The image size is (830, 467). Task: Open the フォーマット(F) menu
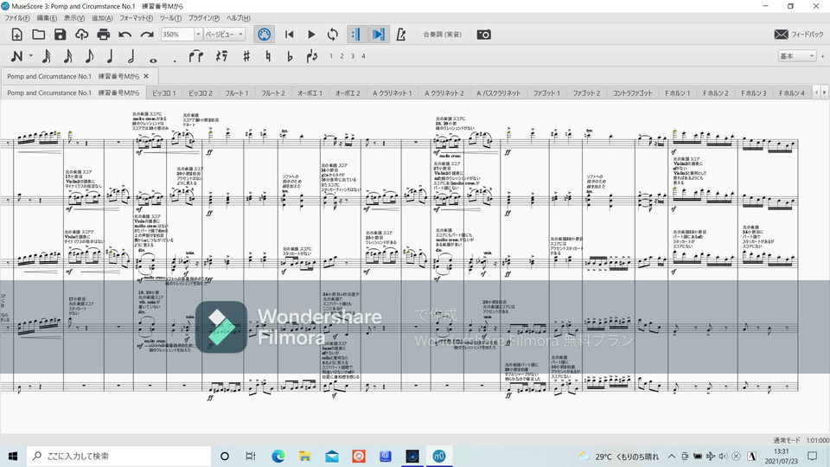click(x=136, y=18)
